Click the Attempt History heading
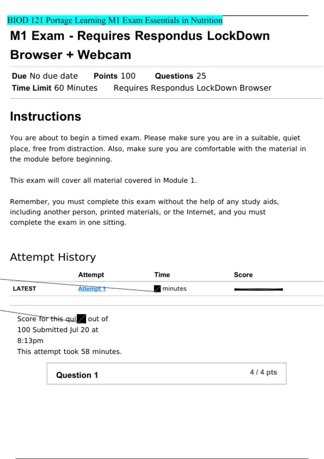The image size is (324, 459). click(53, 257)
